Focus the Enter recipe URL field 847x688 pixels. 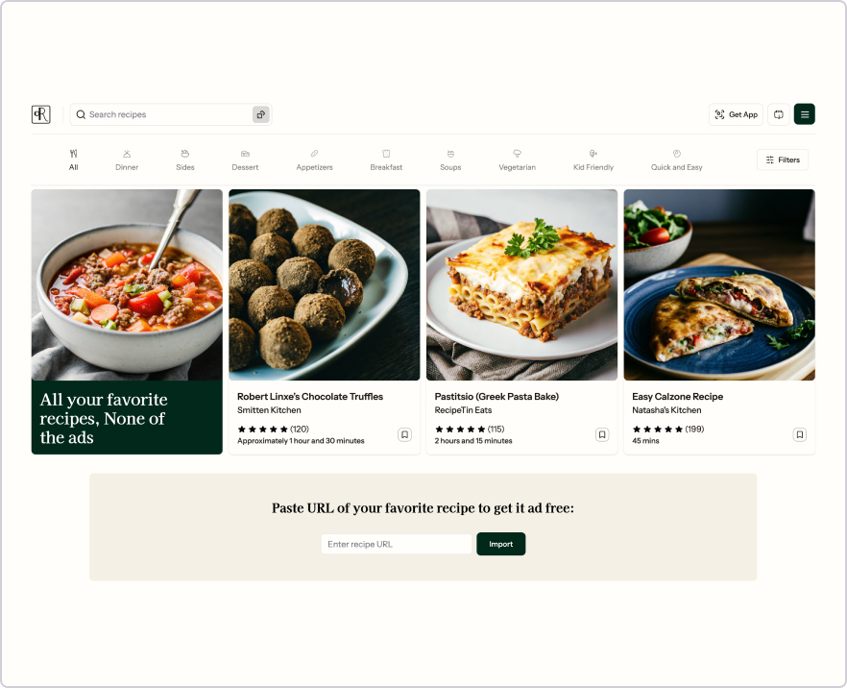coord(397,544)
